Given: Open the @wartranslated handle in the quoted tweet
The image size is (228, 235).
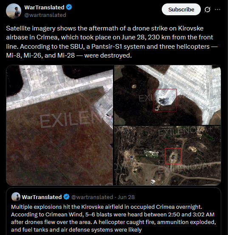Looking at the screenshot, I should coord(92,197).
